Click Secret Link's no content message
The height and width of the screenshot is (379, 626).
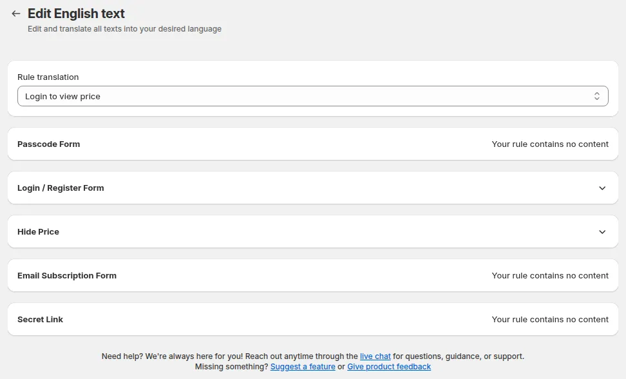[x=550, y=320]
